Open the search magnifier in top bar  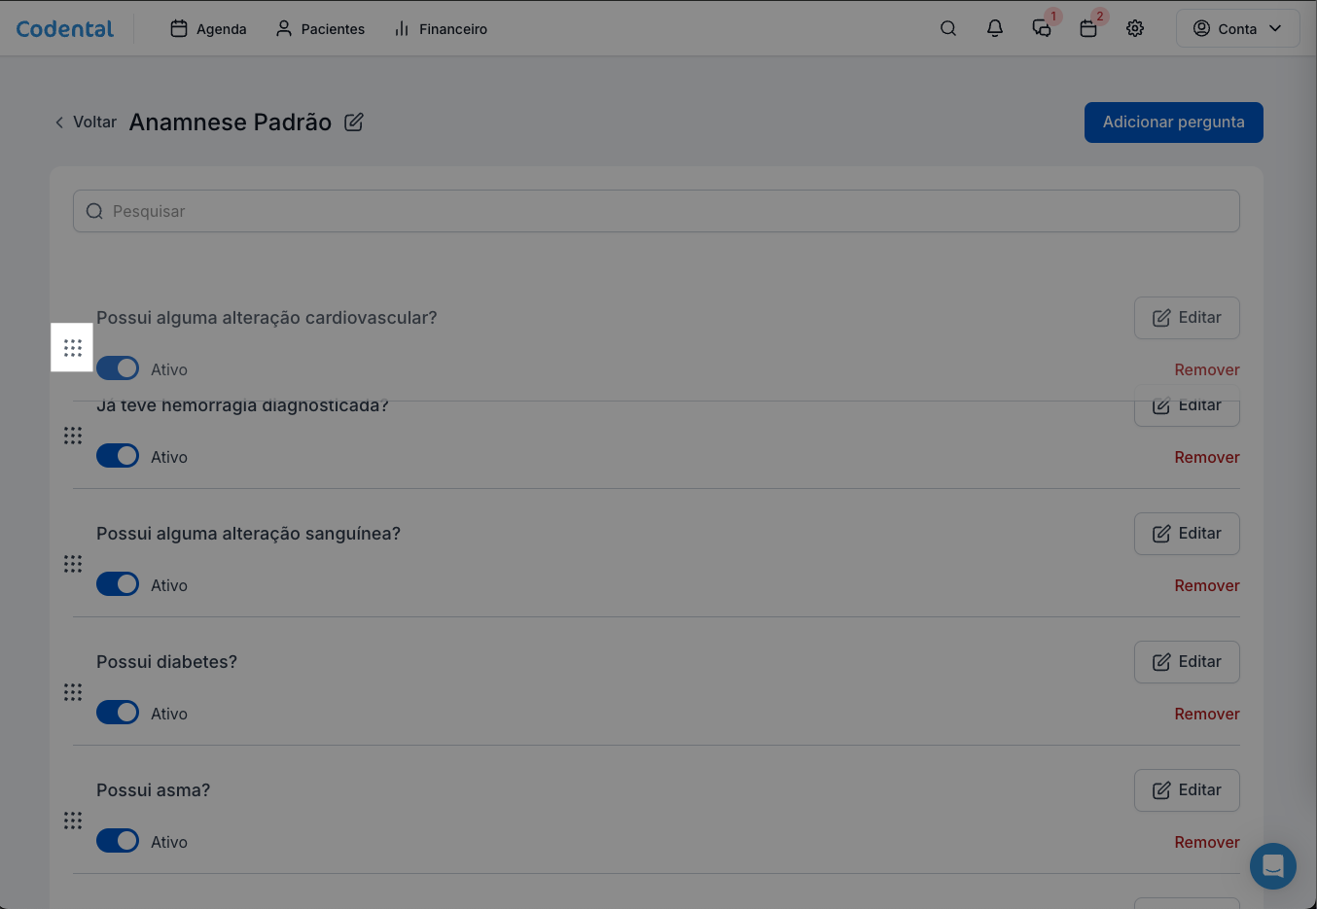[x=947, y=28]
